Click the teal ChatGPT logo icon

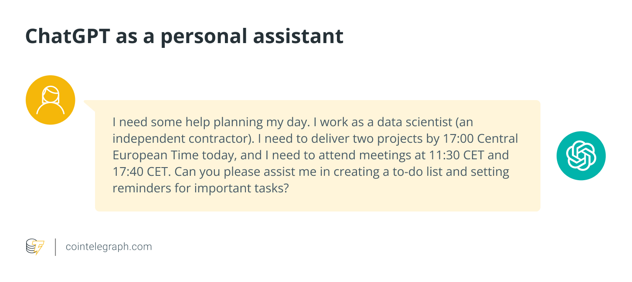pos(581,155)
